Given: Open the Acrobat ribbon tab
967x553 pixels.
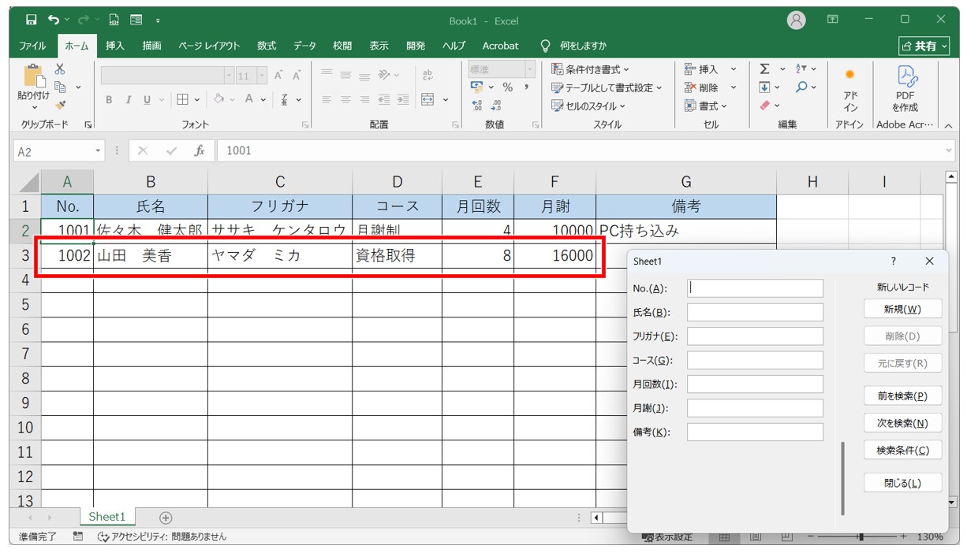Looking at the screenshot, I should click(x=500, y=46).
